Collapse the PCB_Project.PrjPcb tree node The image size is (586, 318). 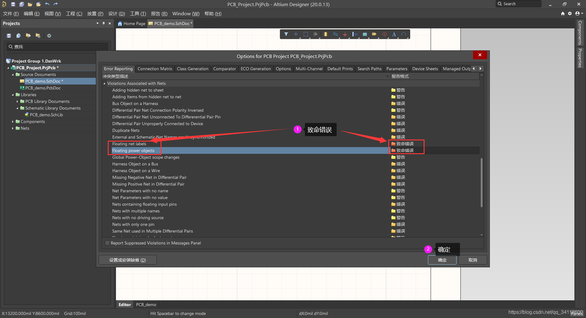(x=8, y=68)
